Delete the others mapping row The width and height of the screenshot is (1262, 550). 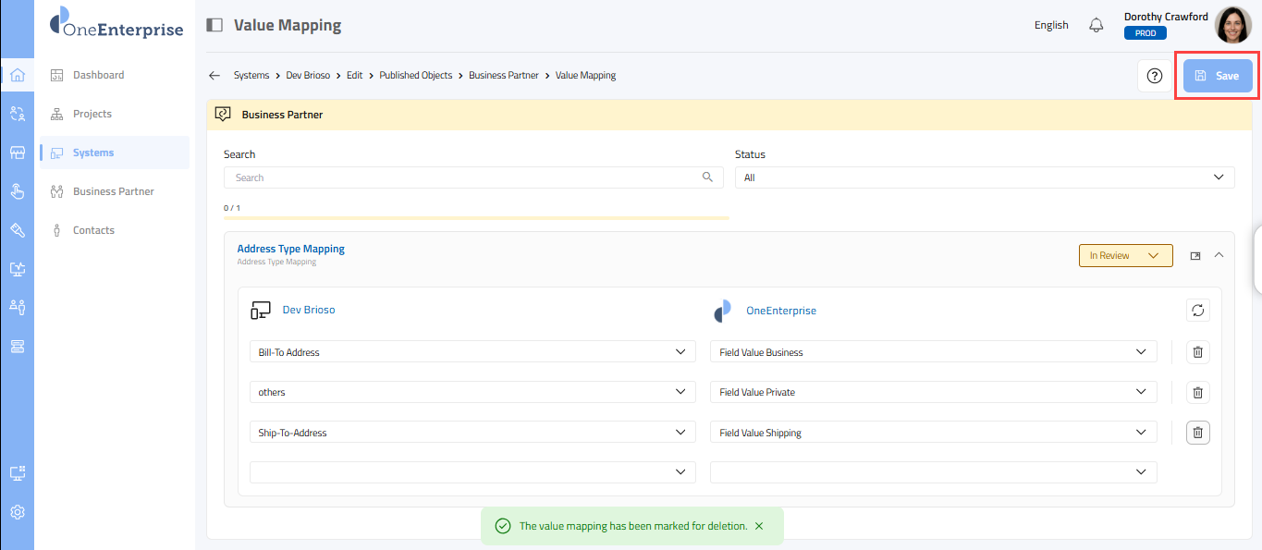click(x=1197, y=392)
